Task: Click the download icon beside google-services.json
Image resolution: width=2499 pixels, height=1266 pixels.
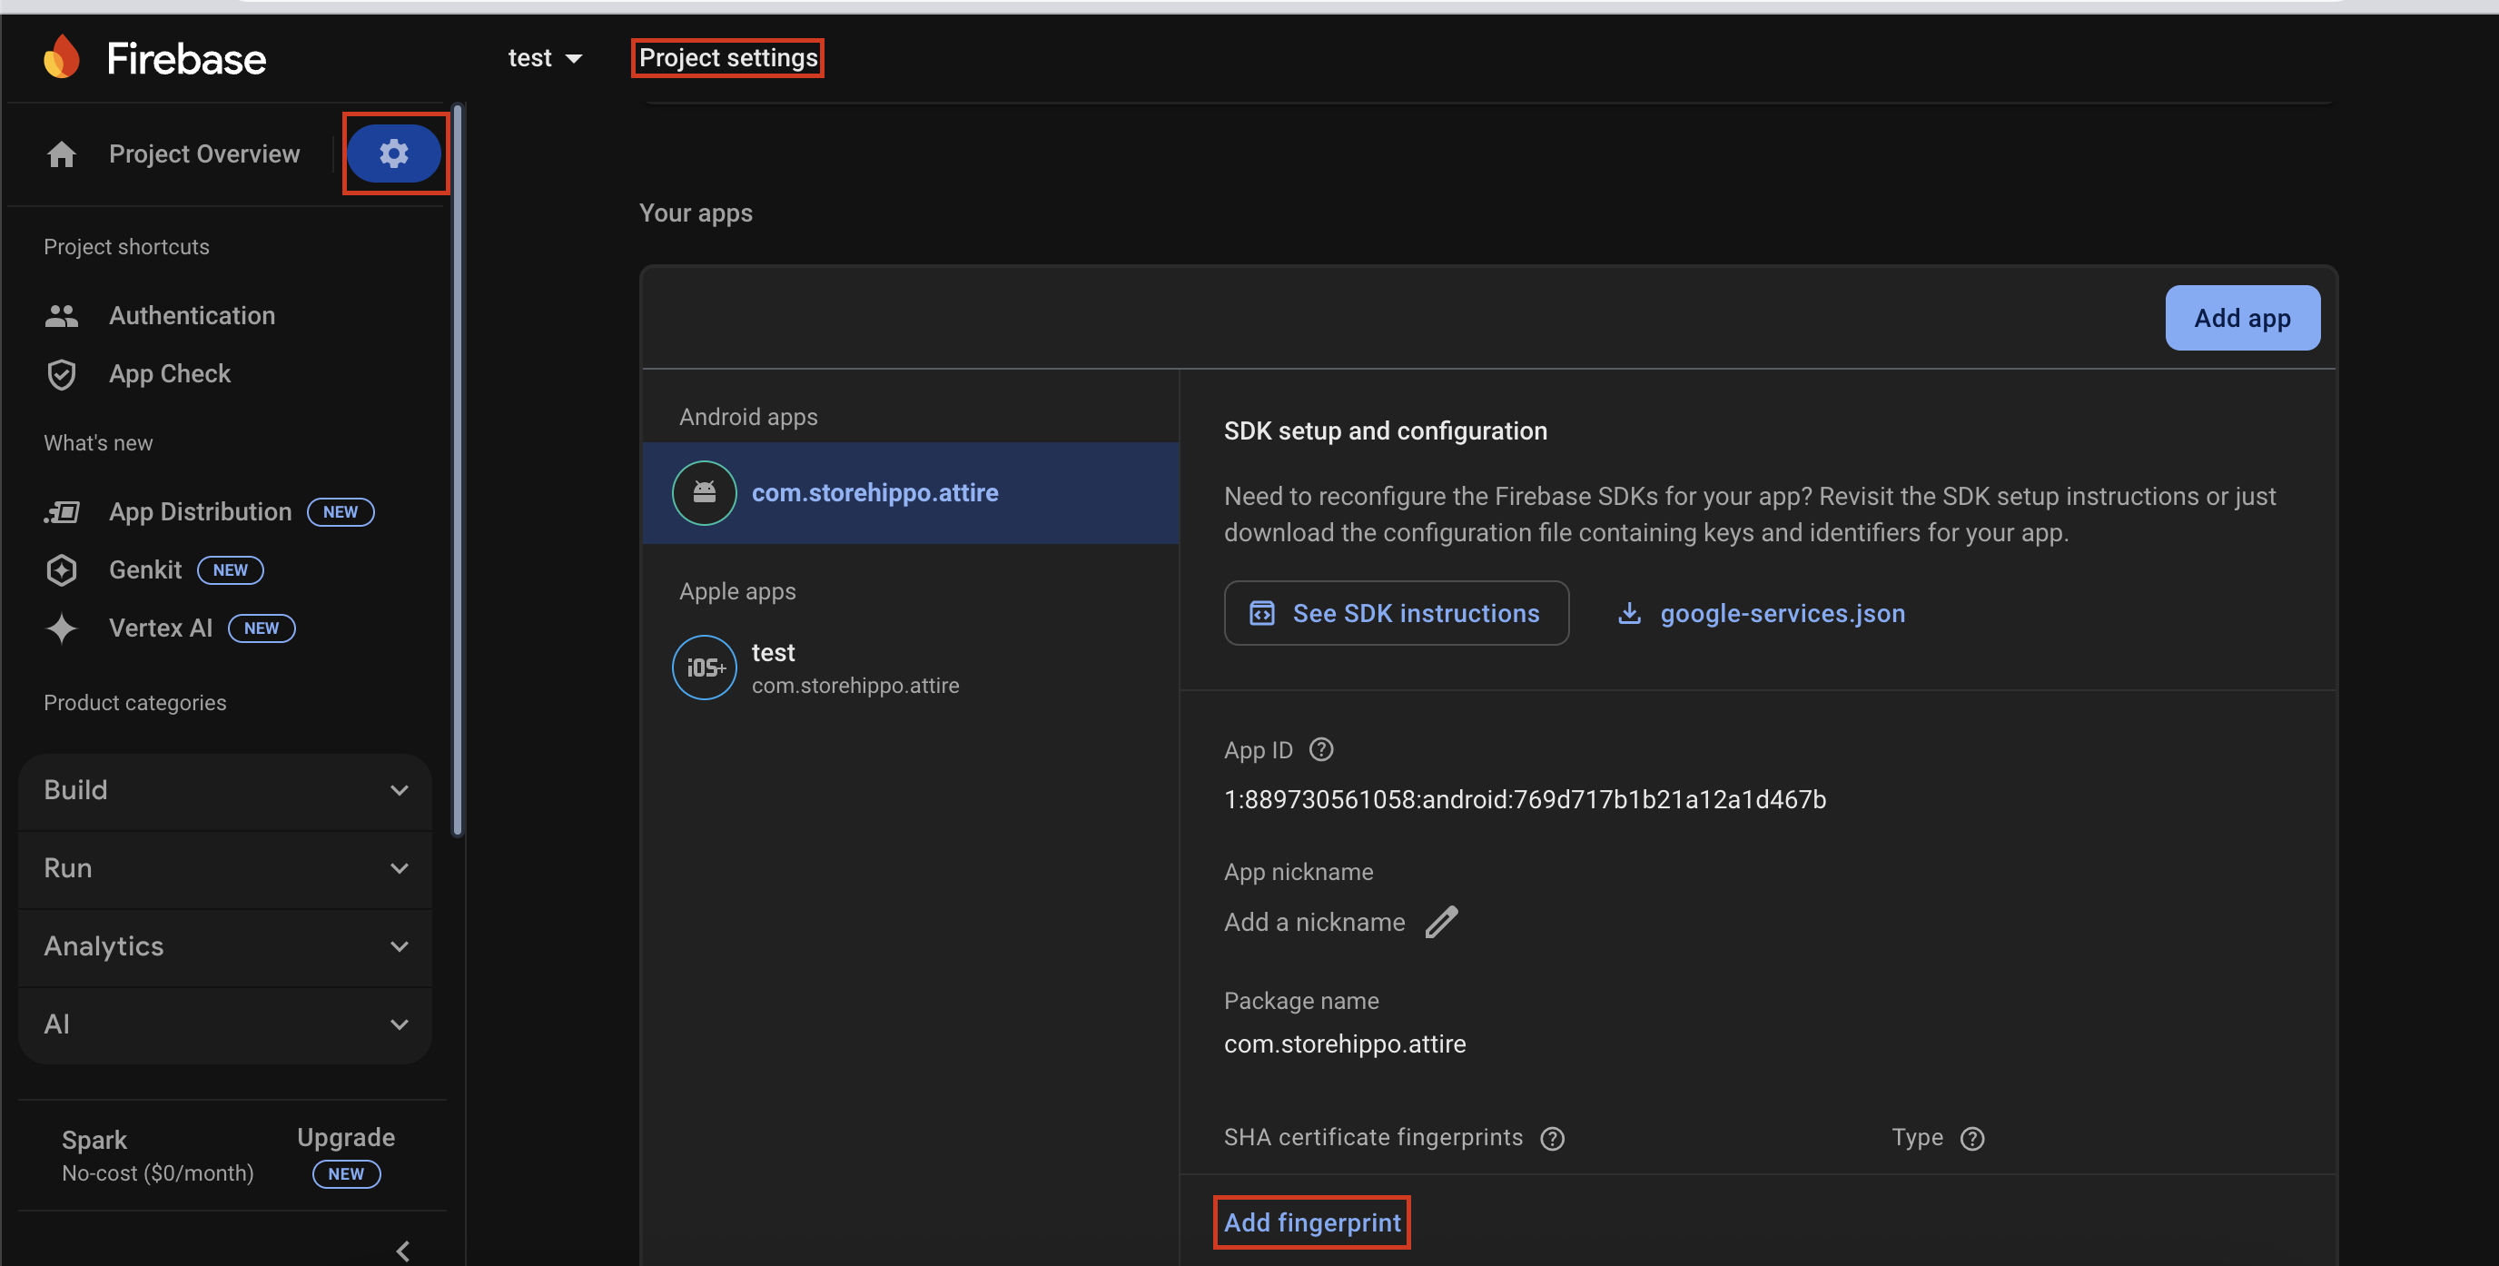Action: coord(1630,613)
